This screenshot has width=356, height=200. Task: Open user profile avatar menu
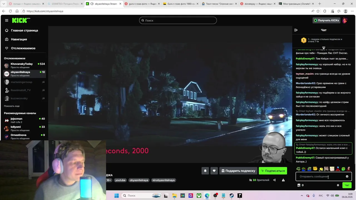tap(345, 20)
